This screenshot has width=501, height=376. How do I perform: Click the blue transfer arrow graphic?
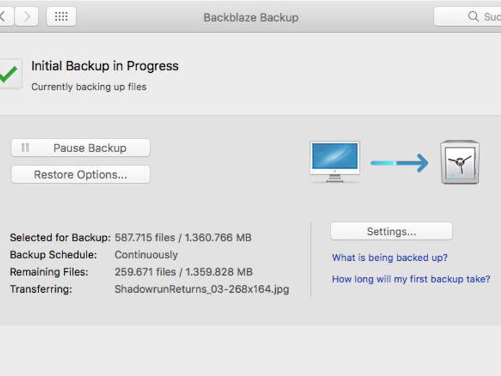tap(399, 163)
